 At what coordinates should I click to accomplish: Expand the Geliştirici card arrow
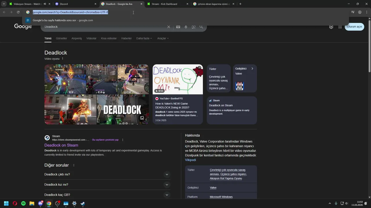pyautogui.click(x=252, y=69)
